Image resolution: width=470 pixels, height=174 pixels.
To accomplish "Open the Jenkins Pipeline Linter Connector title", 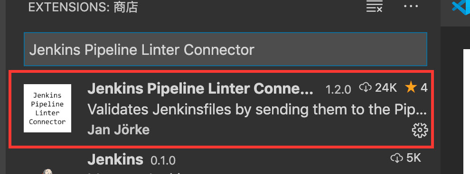I will tap(200, 88).
